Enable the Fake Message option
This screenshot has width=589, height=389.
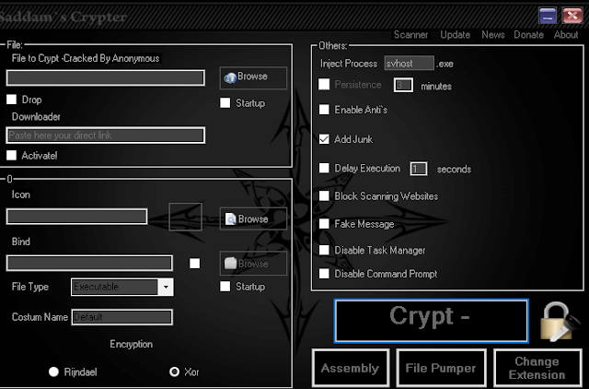tap(324, 224)
